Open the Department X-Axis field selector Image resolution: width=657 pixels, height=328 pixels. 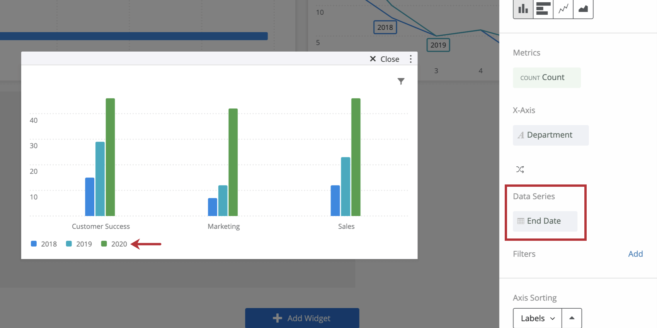coord(551,135)
